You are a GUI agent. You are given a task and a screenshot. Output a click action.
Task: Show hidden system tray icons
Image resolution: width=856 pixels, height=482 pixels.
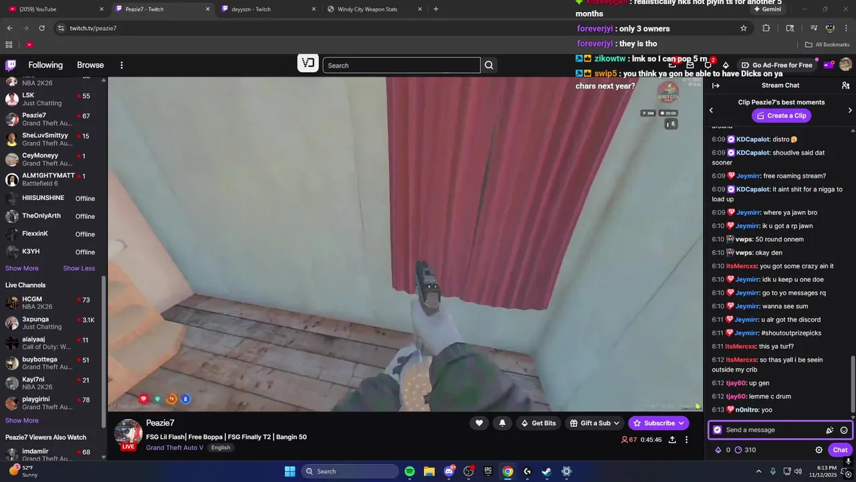[x=758, y=471]
